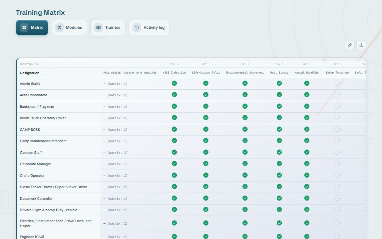Screen dimensions: 382x239
Task: Click the Full Fledge Training Days Required header
Action: pyautogui.click(x=130, y=73)
